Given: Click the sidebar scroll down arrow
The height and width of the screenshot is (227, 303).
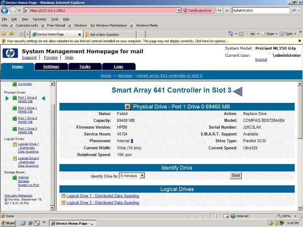Looking at the screenshot, I should [52, 208].
